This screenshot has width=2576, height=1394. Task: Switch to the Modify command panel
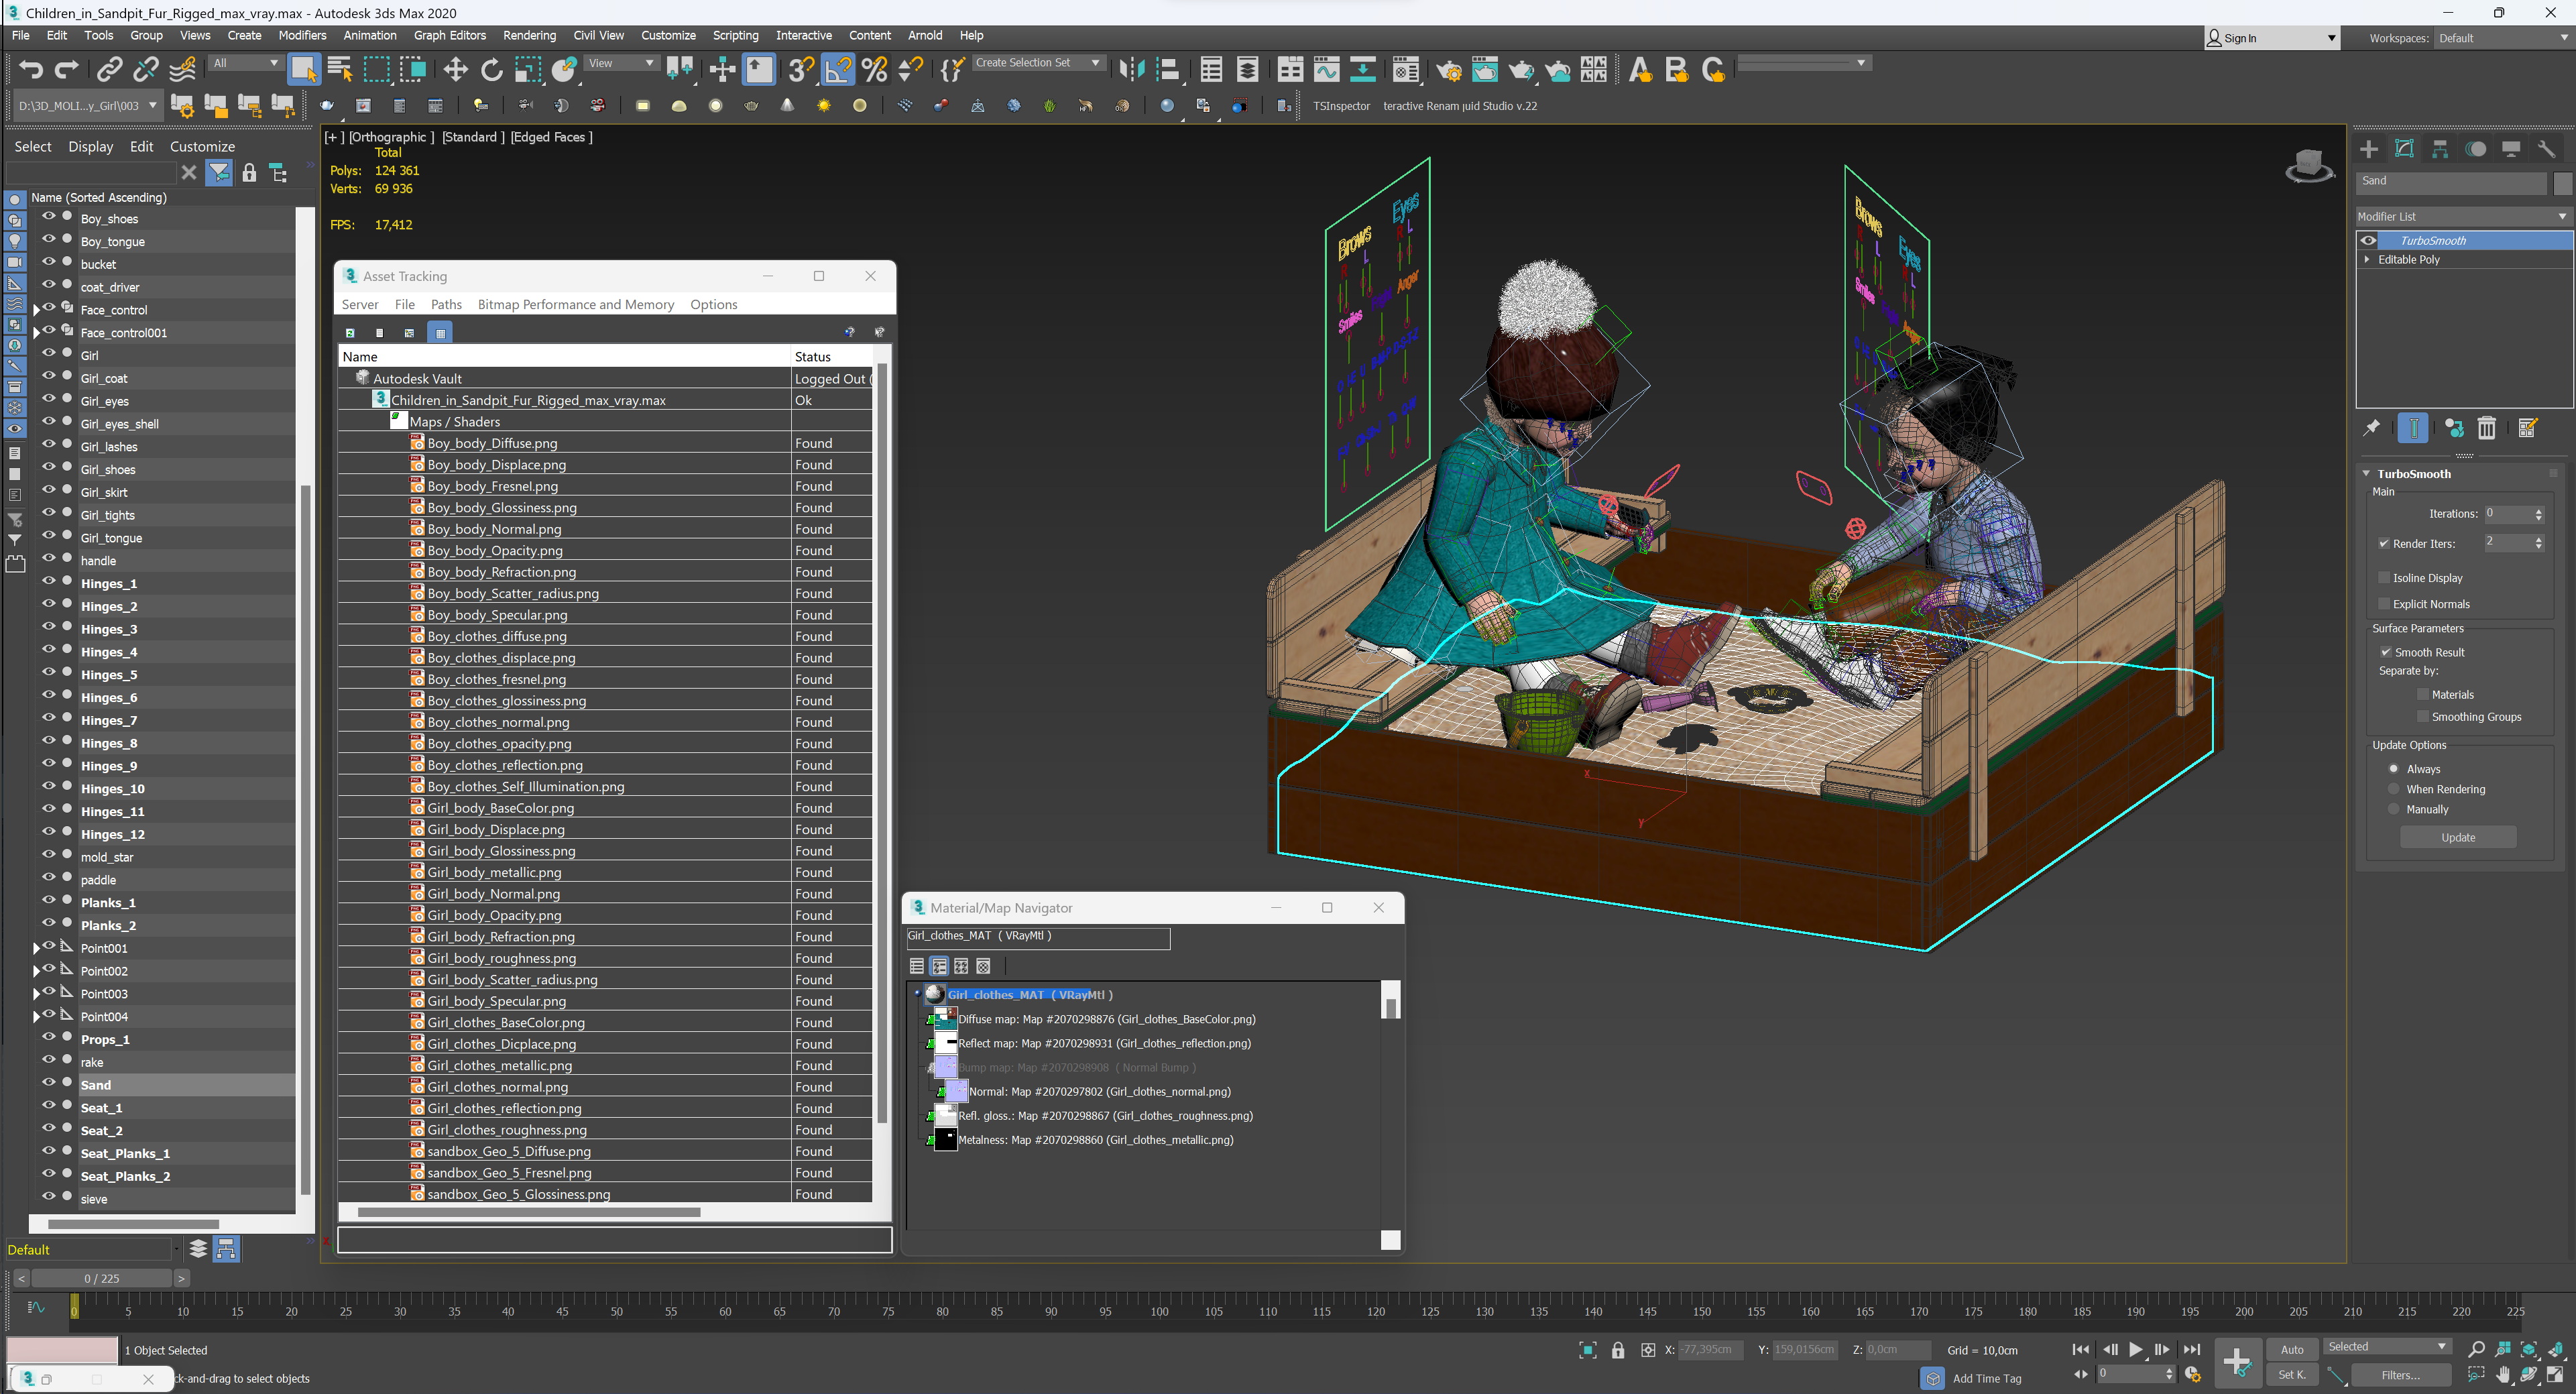tap(2405, 149)
